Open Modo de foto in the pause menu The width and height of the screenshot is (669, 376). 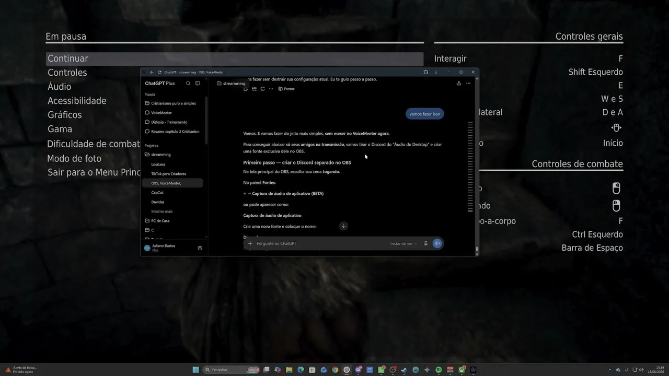(x=74, y=158)
